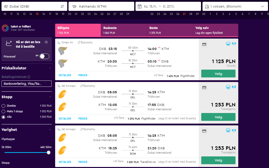This screenshot has width=269, height=168.
Task: Switch to Velg selv tab
Action: [215, 30]
